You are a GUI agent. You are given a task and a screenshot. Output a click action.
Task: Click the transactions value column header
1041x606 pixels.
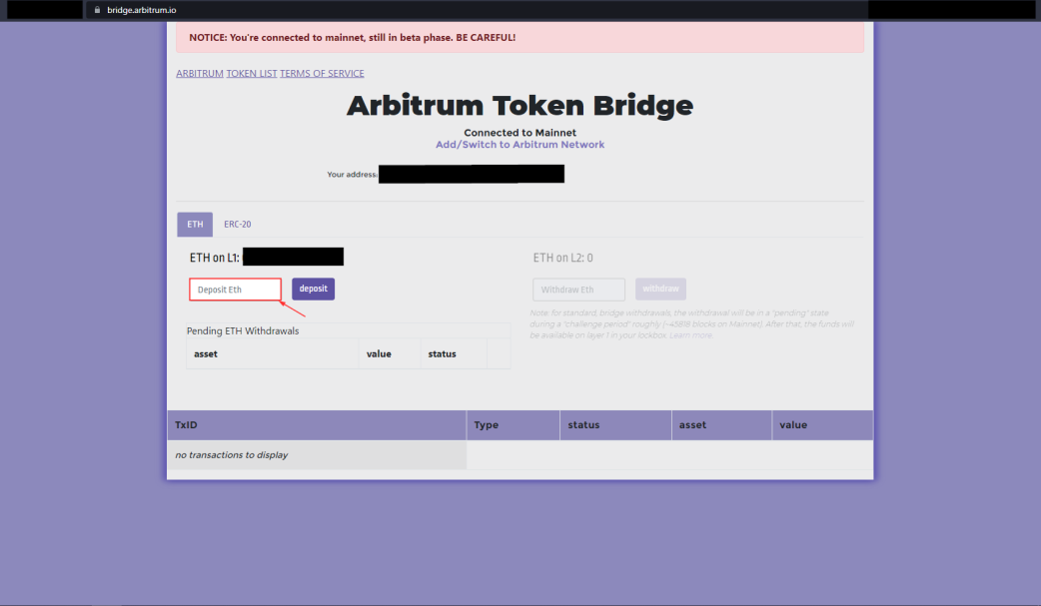[x=822, y=424]
